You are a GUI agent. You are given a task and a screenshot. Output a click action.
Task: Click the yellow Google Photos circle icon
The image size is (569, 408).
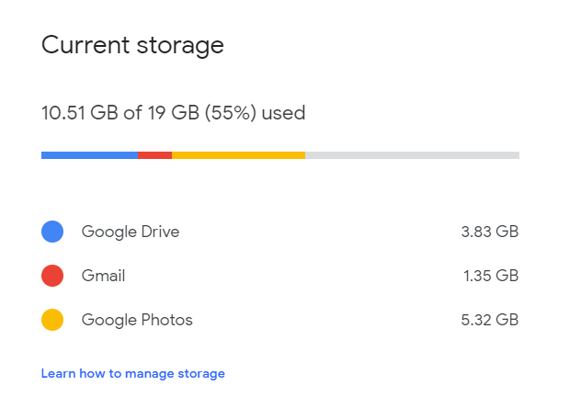52,320
